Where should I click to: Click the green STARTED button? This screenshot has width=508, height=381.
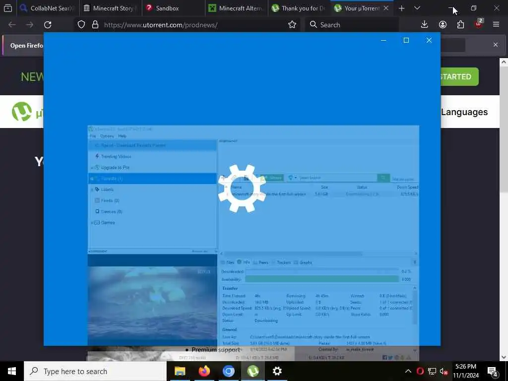(459, 77)
